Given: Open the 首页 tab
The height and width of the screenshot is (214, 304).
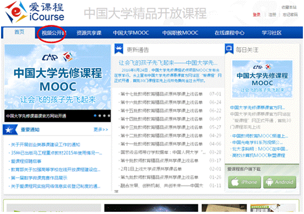Looking at the screenshot, I should [19, 32].
